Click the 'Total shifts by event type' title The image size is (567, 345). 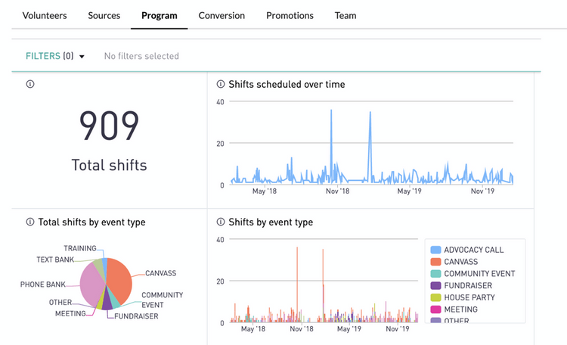pos(91,222)
